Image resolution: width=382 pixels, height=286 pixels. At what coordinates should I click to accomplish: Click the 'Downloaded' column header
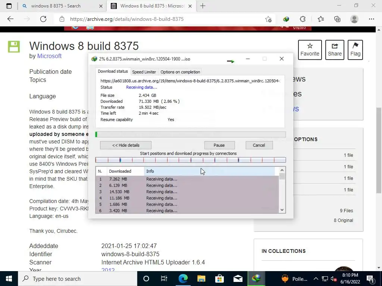[x=125, y=171]
